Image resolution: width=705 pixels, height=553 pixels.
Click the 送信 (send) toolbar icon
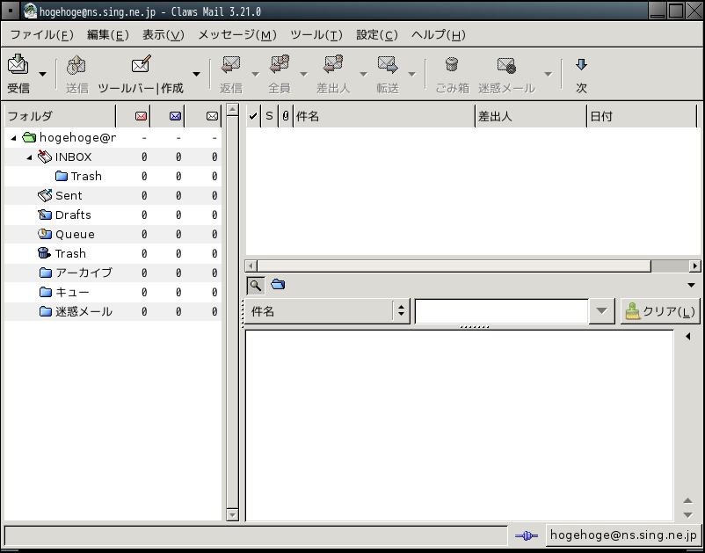coord(76,65)
